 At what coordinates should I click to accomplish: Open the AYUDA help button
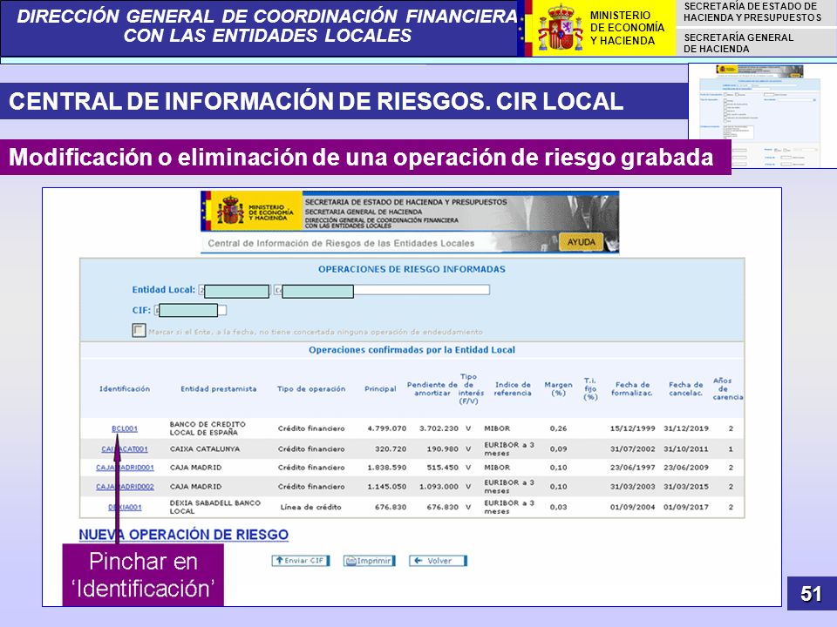click(x=581, y=242)
